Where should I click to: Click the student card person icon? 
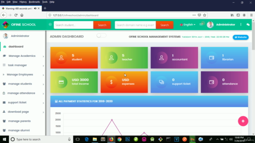point(61,58)
